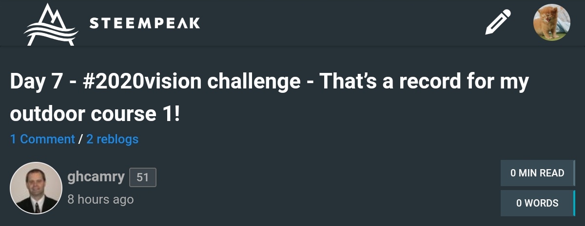The height and width of the screenshot is (226, 585).
Task: Go home via the STEEMPEAK wordmark
Action: (x=144, y=23)
